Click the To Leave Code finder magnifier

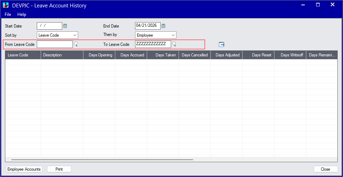[174, 44]
